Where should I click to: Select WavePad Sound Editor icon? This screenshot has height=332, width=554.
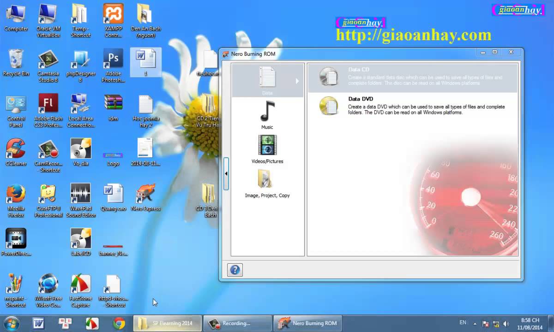click(x=81, y=201)
